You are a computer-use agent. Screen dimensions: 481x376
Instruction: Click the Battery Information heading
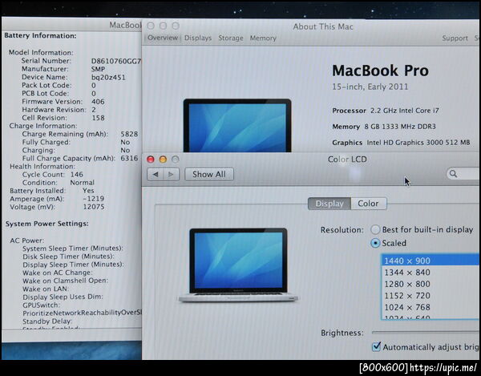coord(40,35)
